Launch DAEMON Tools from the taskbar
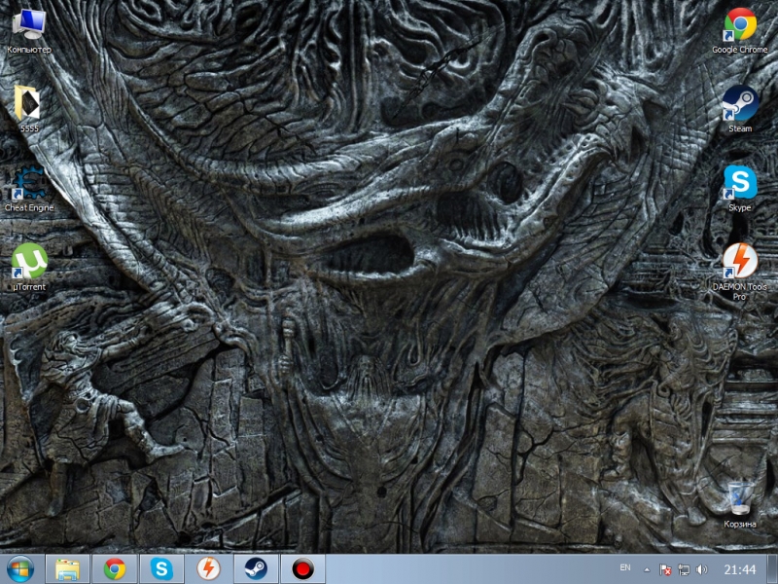 [x=209, y=569]
